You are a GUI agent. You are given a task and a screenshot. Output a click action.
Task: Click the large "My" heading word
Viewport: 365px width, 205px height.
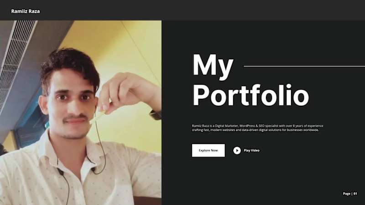[213, 66]
